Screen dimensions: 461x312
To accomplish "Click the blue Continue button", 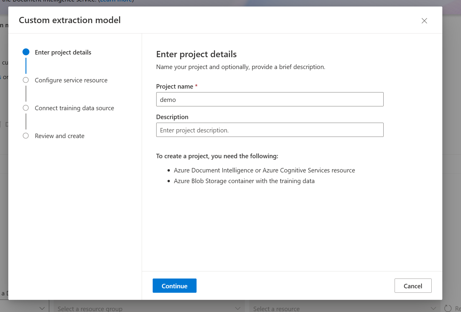I will pos(175,286).
